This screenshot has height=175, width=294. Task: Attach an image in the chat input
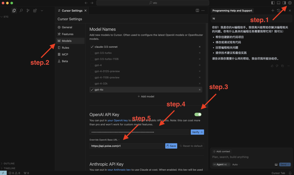276,165
